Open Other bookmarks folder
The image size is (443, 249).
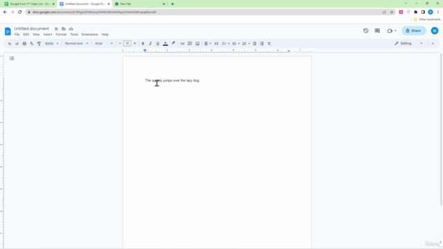pyautogui.click(x=427, y=19)
